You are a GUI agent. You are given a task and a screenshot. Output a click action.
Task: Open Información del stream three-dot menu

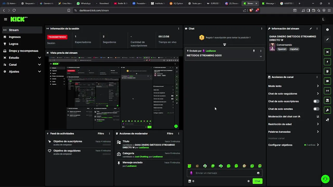pyautogui.click(x=317, y=29)
